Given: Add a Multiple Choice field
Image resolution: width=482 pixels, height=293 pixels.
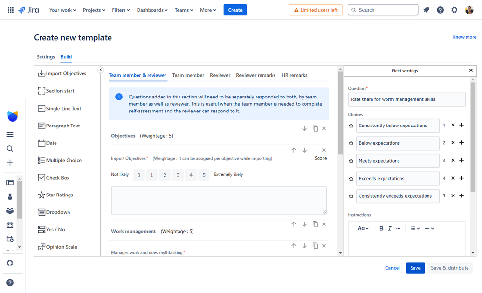Looking at the screenshot, I should (x=59, y=160).
